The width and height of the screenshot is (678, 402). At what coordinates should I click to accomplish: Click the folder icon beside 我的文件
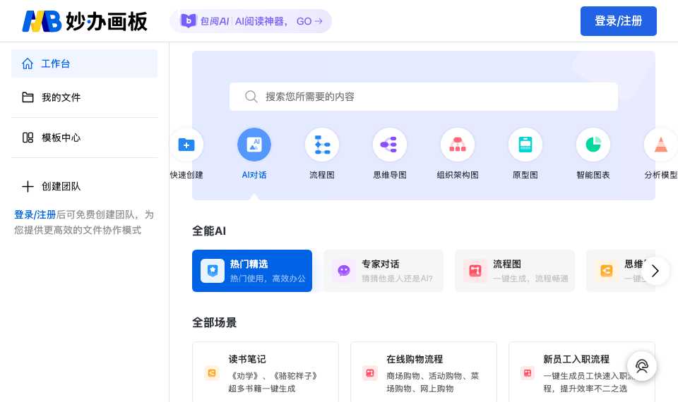[x=28, y=97]
